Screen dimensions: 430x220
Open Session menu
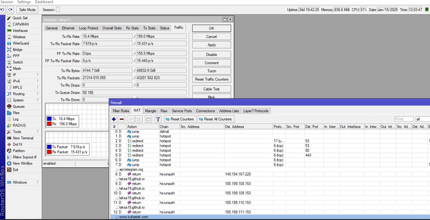click(7, 2)
